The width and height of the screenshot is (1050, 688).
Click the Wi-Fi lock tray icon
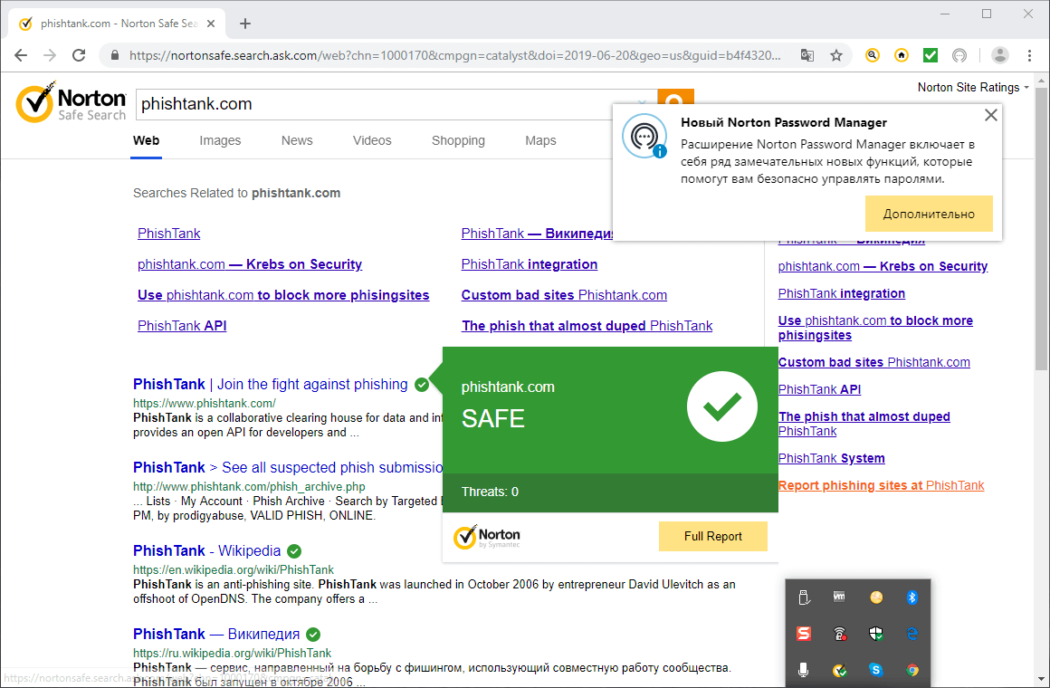(840, 633)
